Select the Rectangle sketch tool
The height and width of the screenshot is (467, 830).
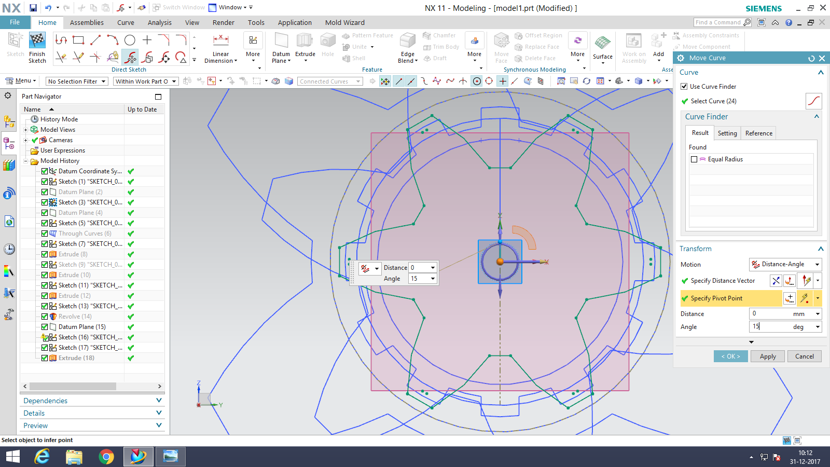[x=78, y=40]
